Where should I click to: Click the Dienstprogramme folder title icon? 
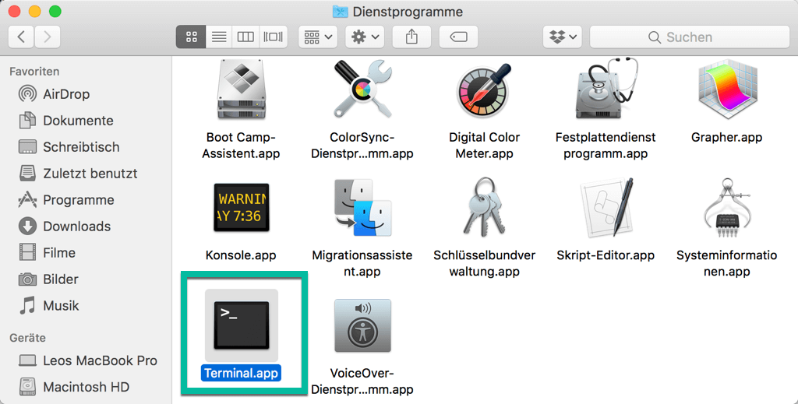(x=340, y=12)
